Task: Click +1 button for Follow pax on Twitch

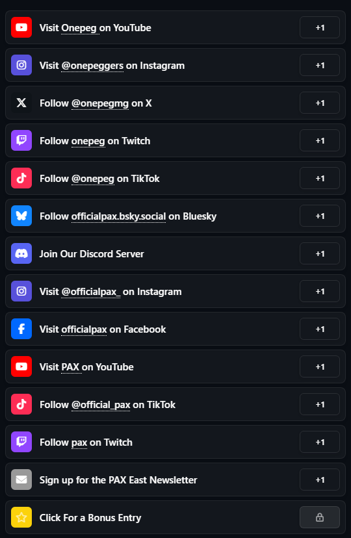Action: tap(320, 442)
